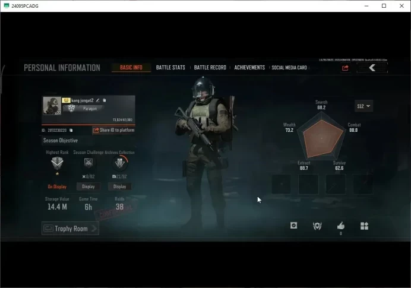Click the back arrow button in the header
The width and height of the screenshot is (411, 288).
[372, 68]
